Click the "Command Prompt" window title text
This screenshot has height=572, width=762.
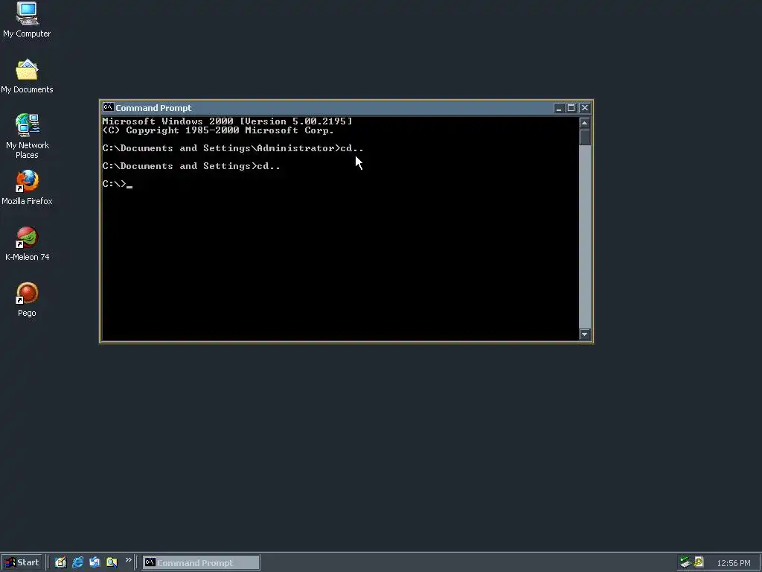click(153, 108)
